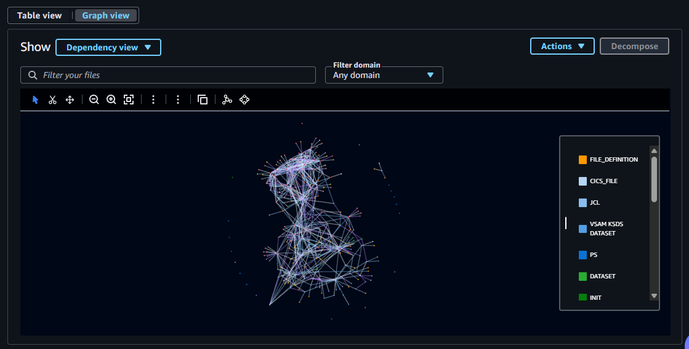Open the Filter domain dropdown
Screen dimensions: 689x349
click(384, 75)
